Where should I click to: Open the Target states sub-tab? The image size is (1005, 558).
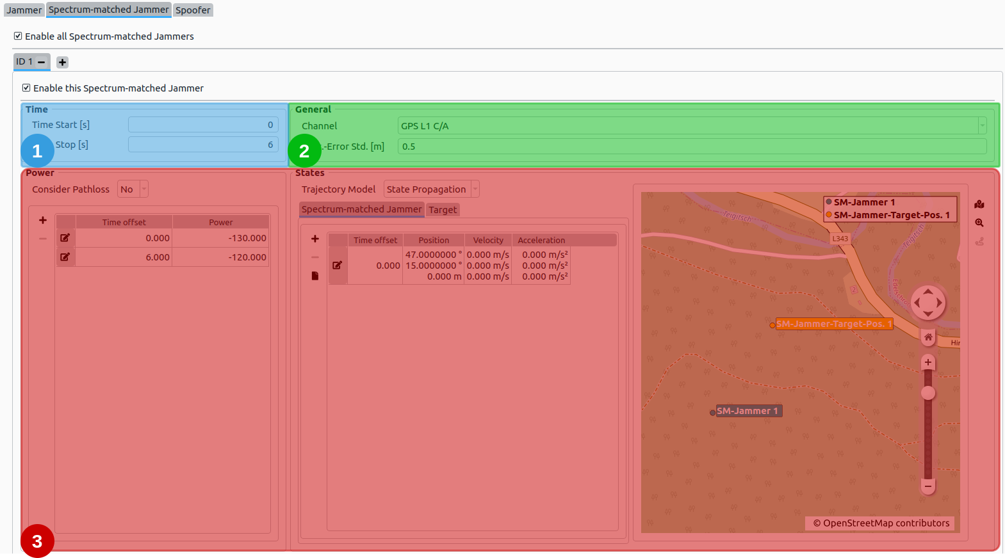[443, 210]
